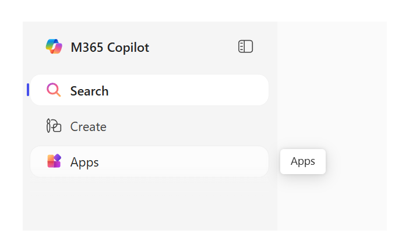Click the Create brush-and-shapes icon
402x244 pixels.
tap(54, 126)
